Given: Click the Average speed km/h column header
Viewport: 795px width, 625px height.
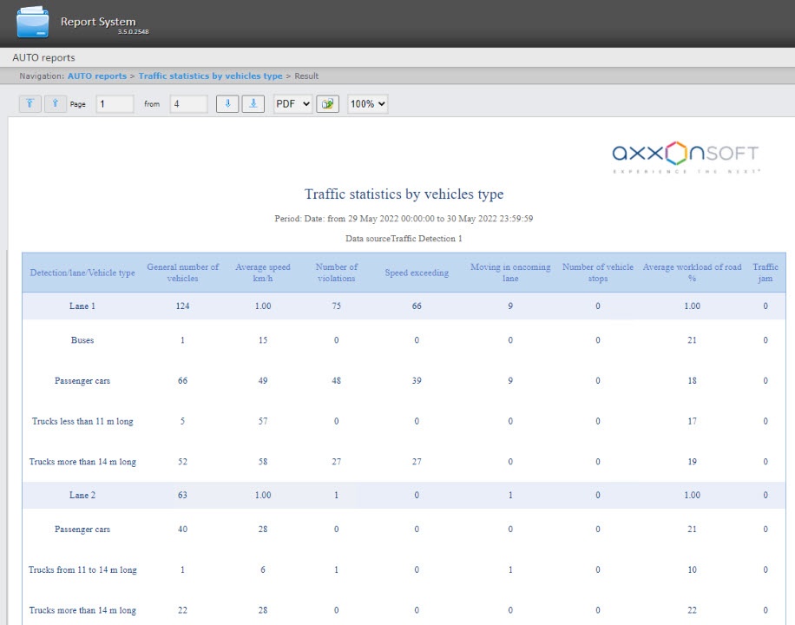Looking at the screenshot, I should coord(263,273).
